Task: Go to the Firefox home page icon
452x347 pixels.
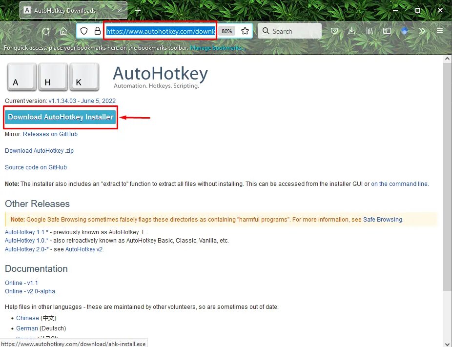Action: 63,31
